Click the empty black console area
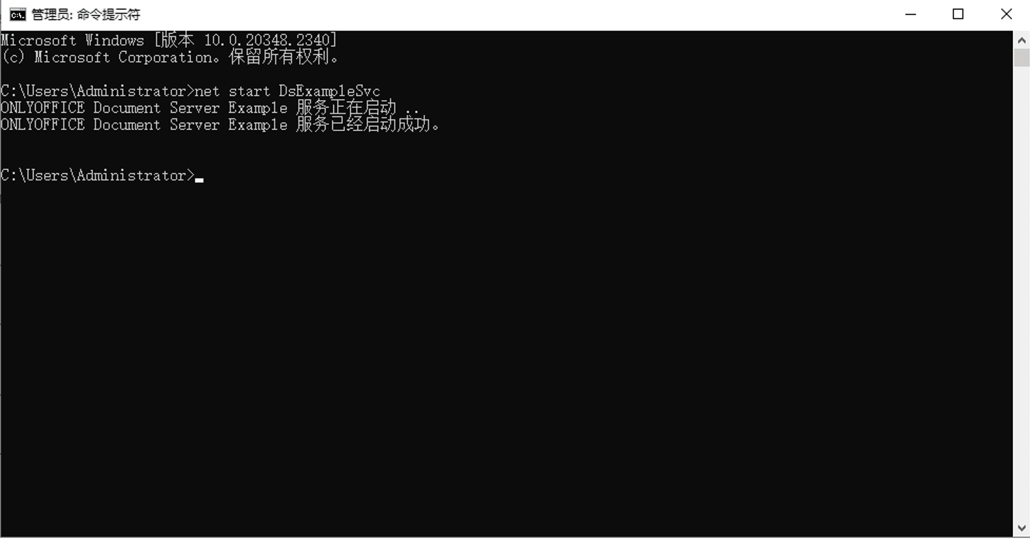 (x=506, y=359)
